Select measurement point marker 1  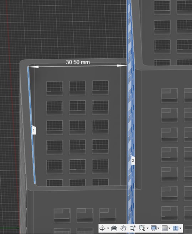coord(33,130)
